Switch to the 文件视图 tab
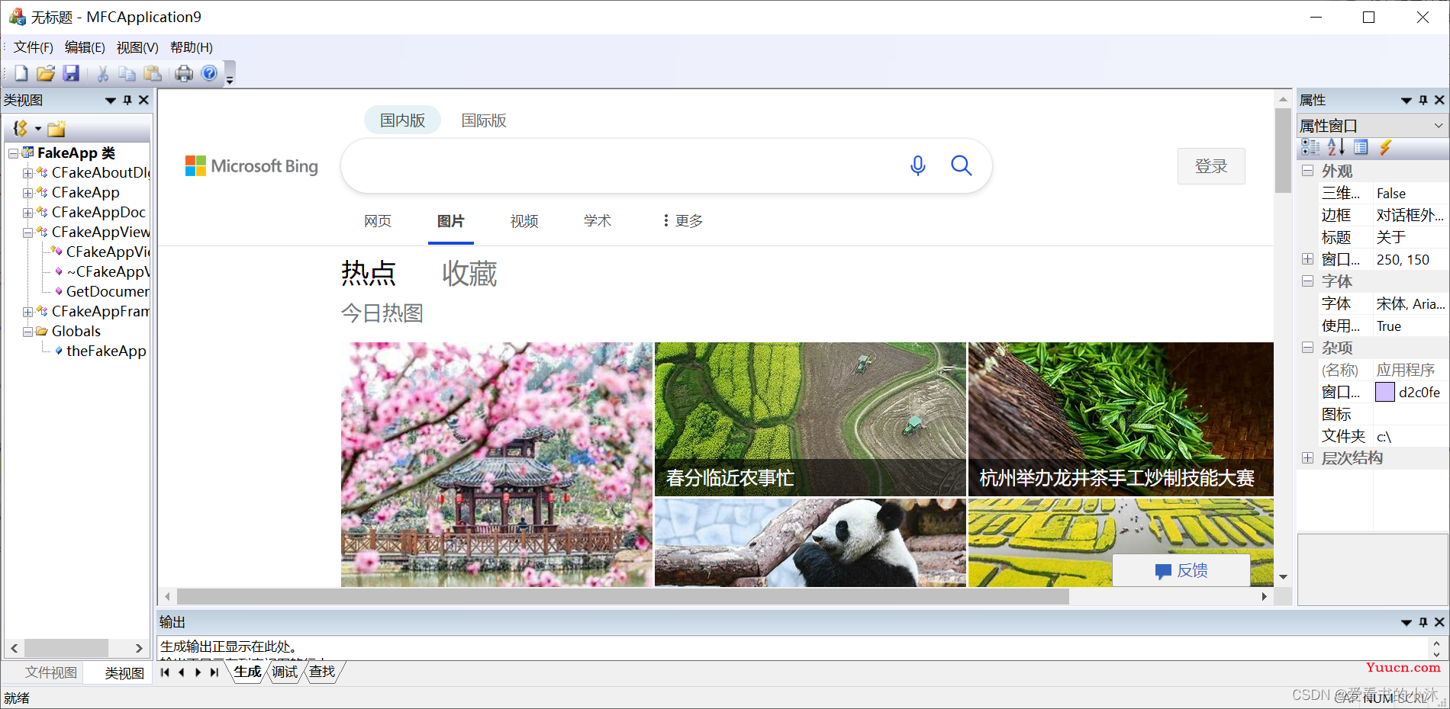 click(51, 672)
